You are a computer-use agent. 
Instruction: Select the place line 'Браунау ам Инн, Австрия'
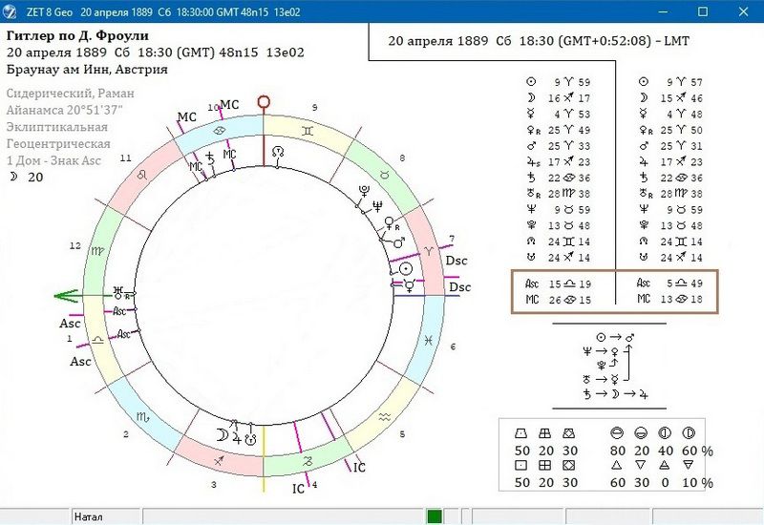click(87, 69)
